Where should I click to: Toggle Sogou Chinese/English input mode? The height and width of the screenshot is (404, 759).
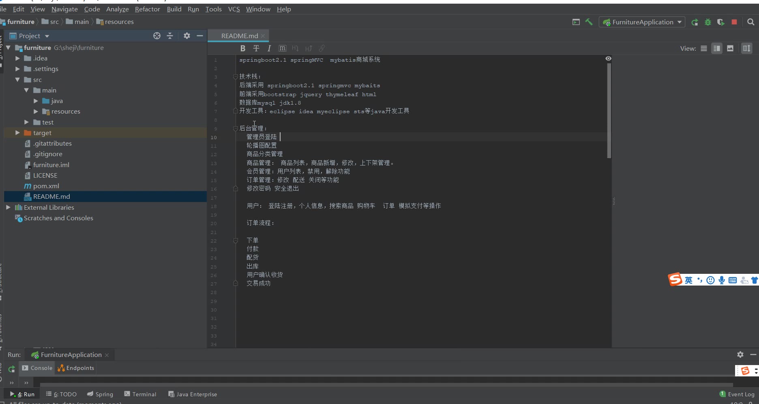(x=688, y=280)
